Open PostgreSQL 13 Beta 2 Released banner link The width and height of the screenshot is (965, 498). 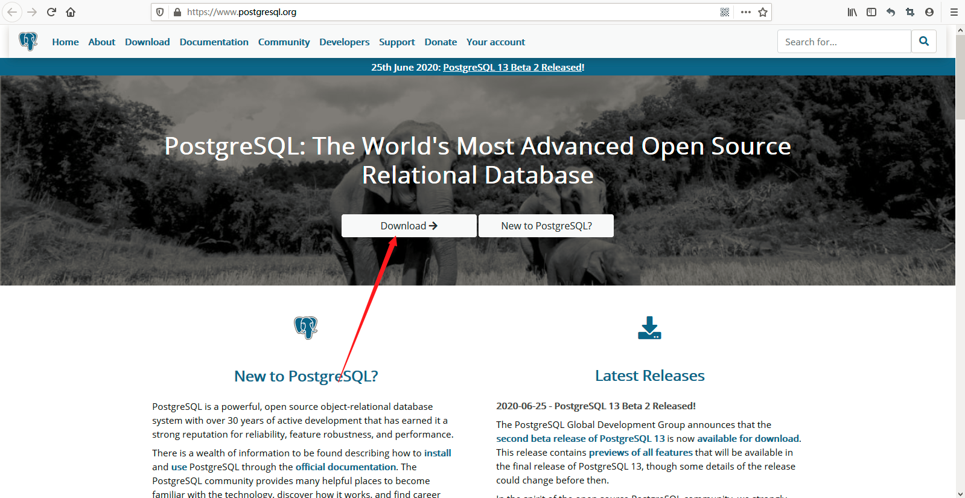[512, 67]
